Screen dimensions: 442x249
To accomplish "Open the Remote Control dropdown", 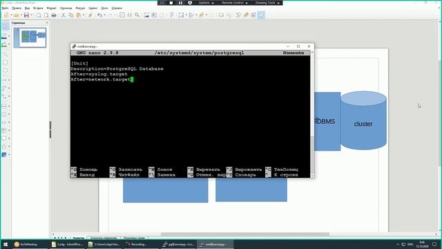I will (235, 3).
